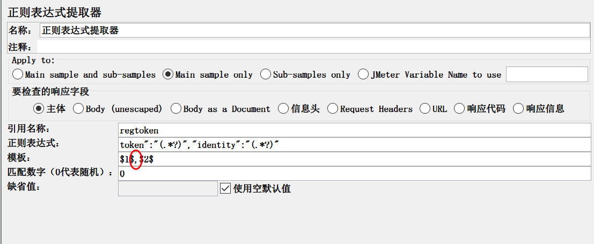Select the 信息头 radio button
Image resolution: width=594 pixels, height=244 pixels.
[283, 109]
